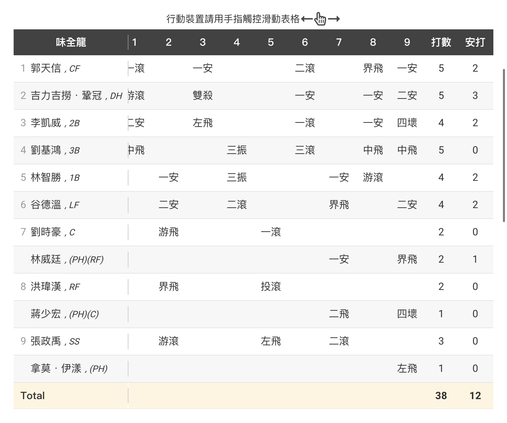Image resolution: width=507 pixels, height=423 pixels.
Task: Click the Total row label
Action: coord(33,396)
